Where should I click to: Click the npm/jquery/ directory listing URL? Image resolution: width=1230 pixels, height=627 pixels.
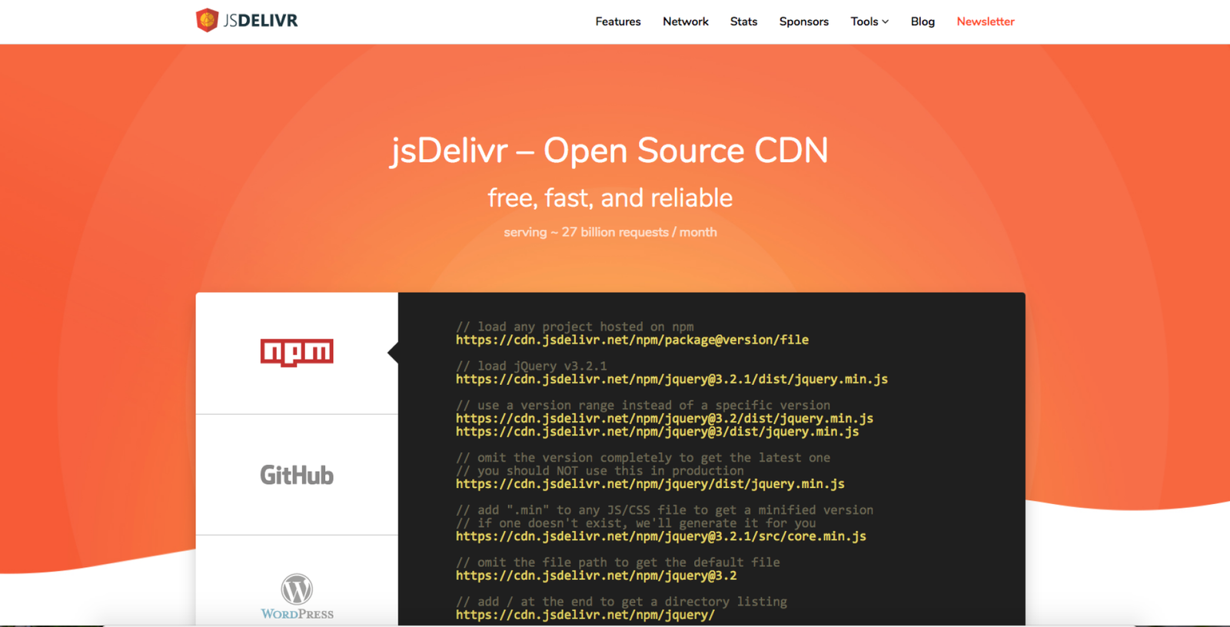585,615
